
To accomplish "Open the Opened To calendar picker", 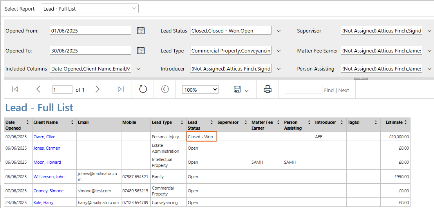I will point(141,51).
